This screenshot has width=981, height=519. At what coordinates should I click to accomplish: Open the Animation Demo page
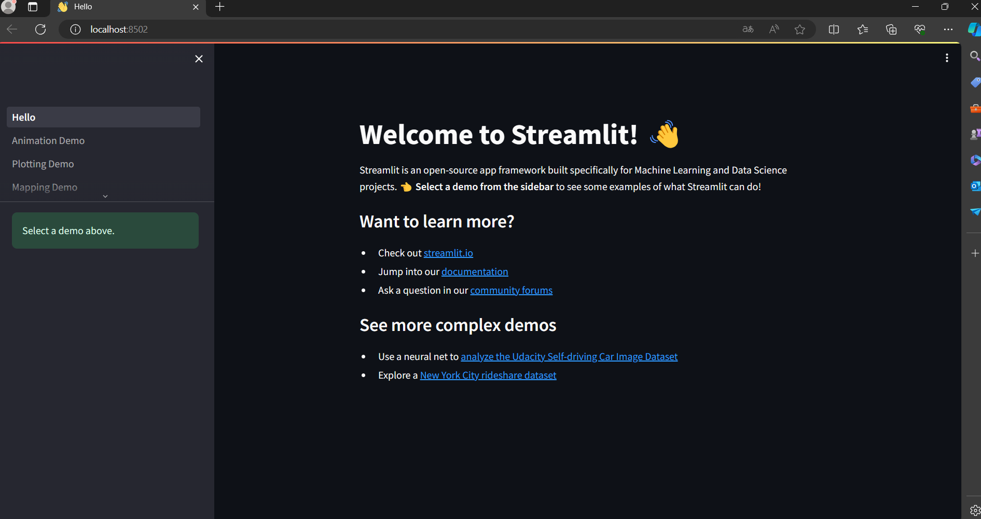[48, 140]
